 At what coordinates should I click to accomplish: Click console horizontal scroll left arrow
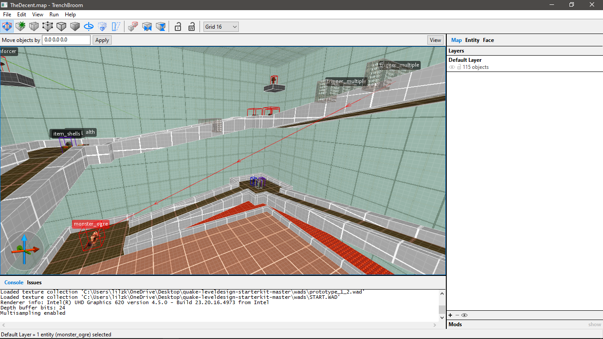(4, 325)
